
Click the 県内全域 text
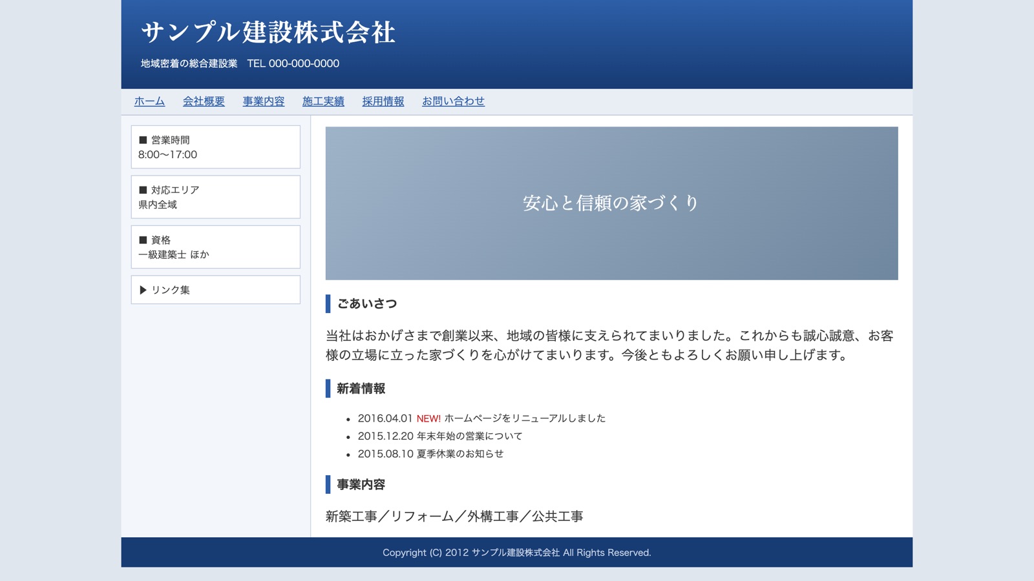157,205
